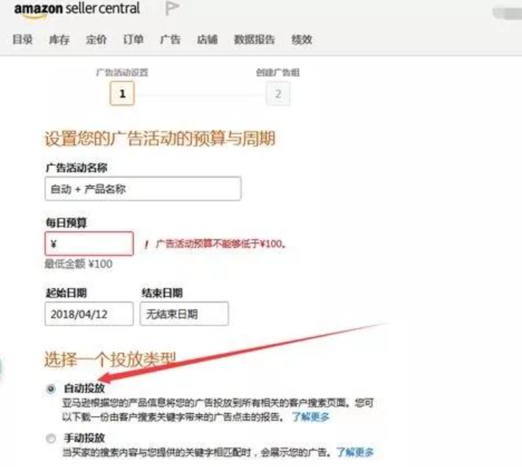Open the 订单 menu
Screen dimensions: 522x467
pos(133,39)
